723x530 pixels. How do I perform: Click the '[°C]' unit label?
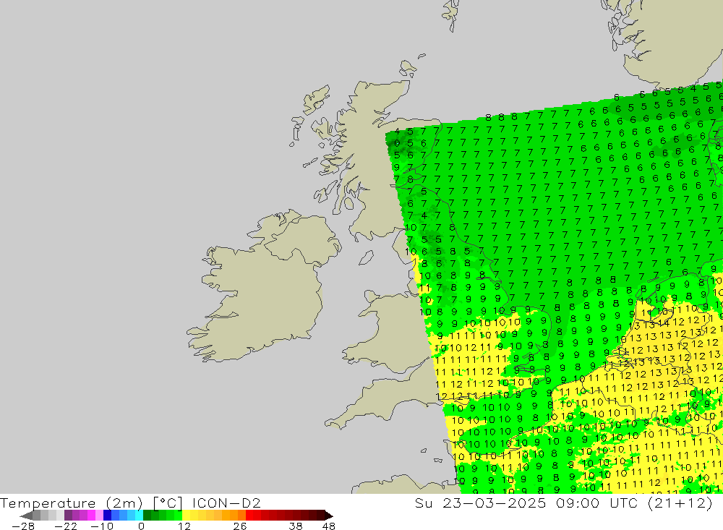pos(168,503)
